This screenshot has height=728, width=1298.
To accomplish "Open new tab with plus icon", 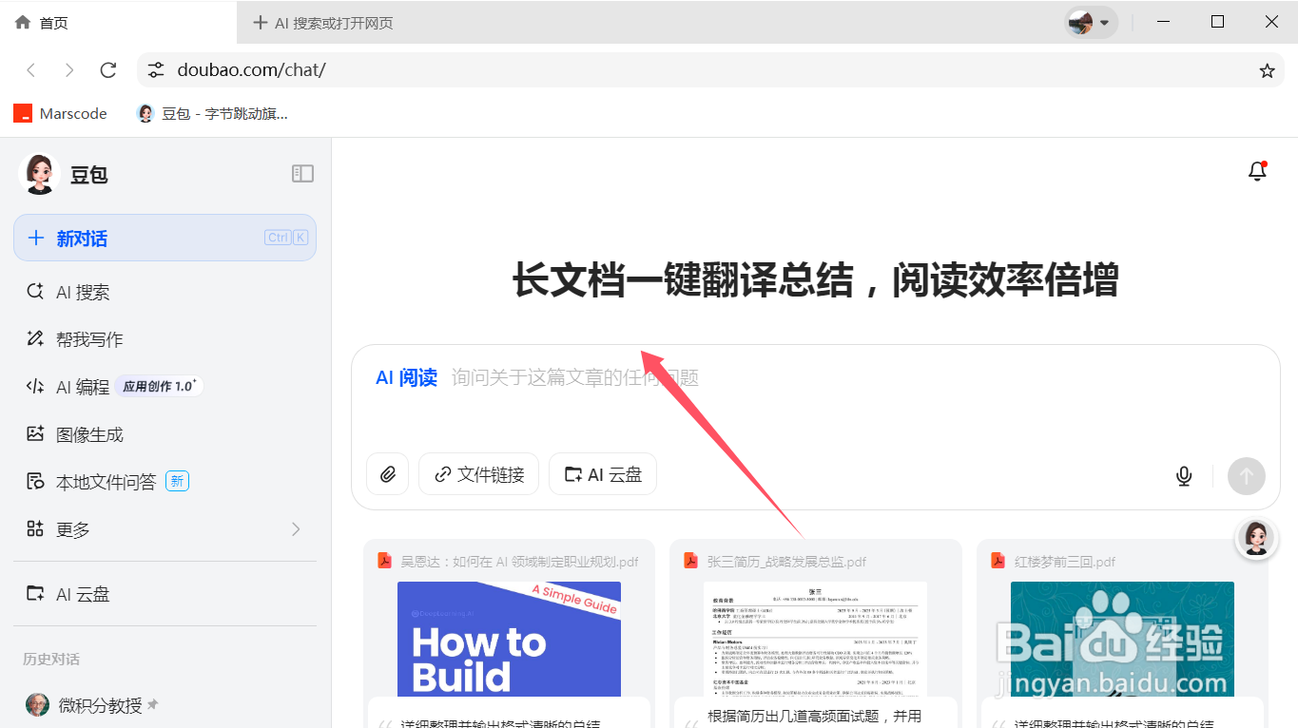I will click(x=261, y=22).
